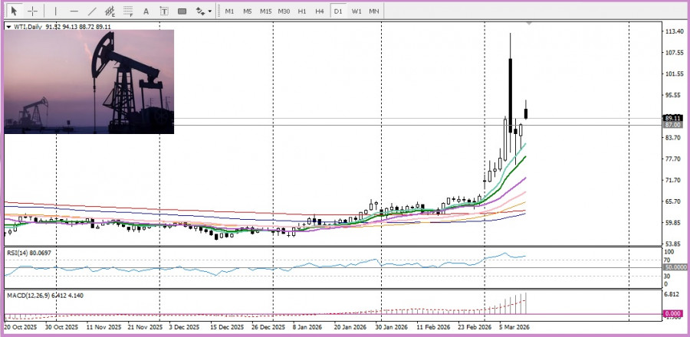Toggle the D1 daily timeframe
Image resolution: width=690 pixels, height=337 pixels.
(x=337, y=11)
